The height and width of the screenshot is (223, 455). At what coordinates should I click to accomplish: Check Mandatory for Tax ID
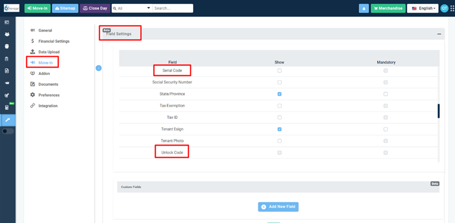pos(386,117)
